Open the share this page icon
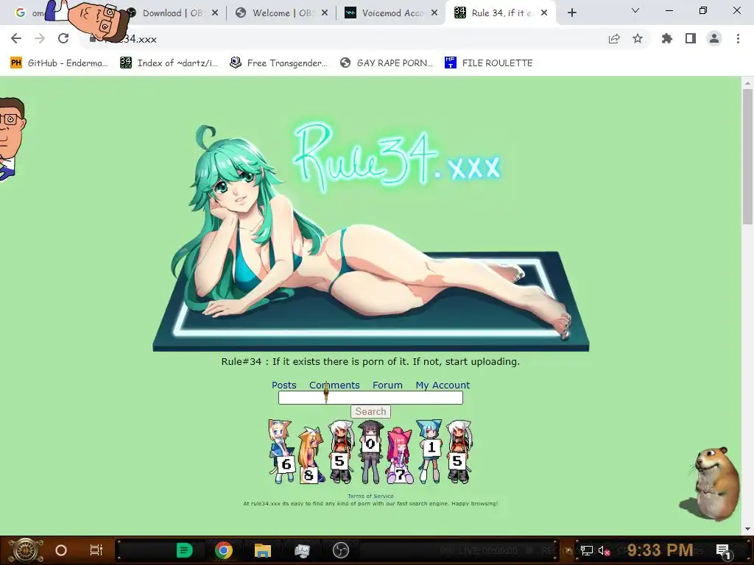This screenshot has width=754, height=565. tap(614, 39)
